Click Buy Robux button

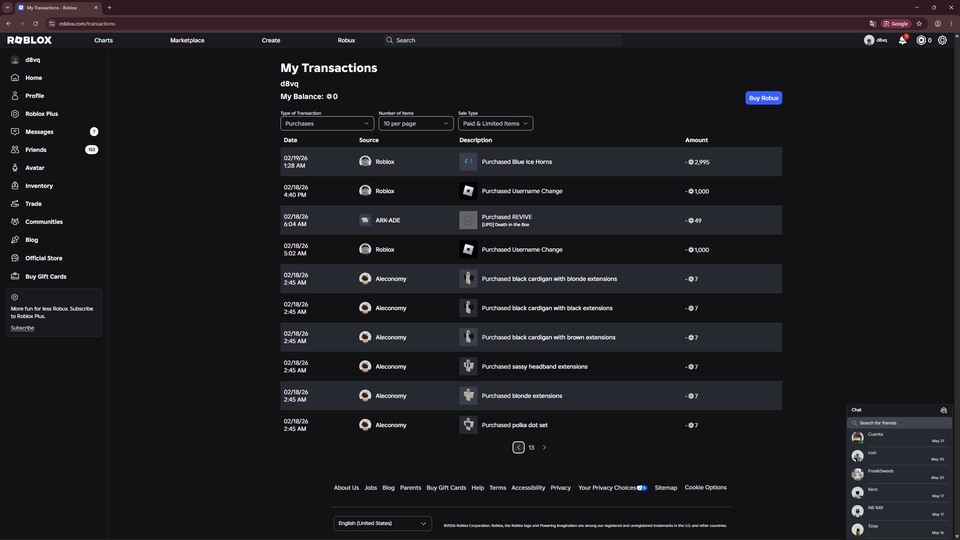pyautogui.click(x=763, y=98)
